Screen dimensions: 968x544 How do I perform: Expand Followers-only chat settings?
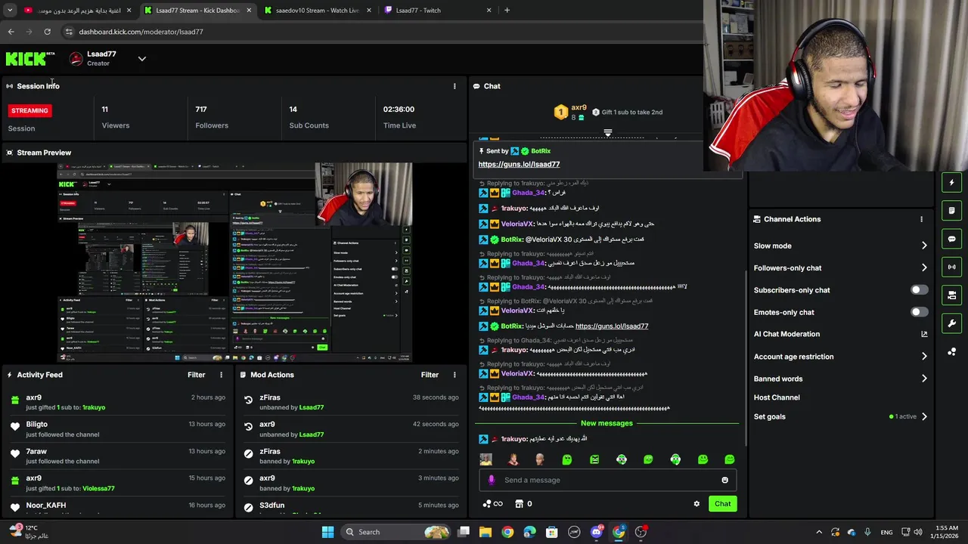pos(924,267)
